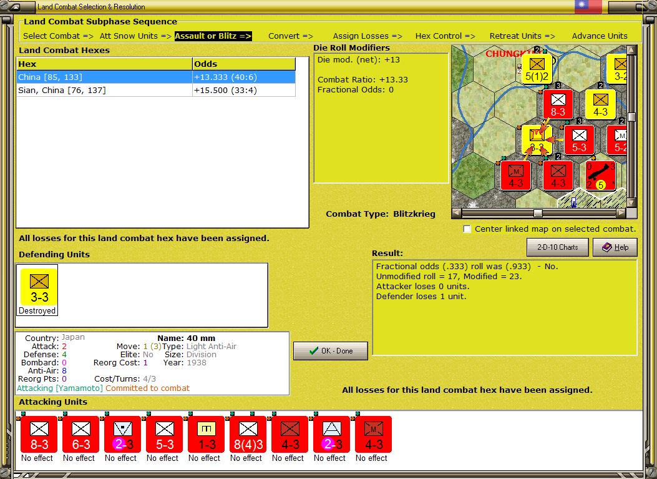Select the attacking 6-3 infantry unit
Viewport: 657px width, 479px height.
pos(81,435)
